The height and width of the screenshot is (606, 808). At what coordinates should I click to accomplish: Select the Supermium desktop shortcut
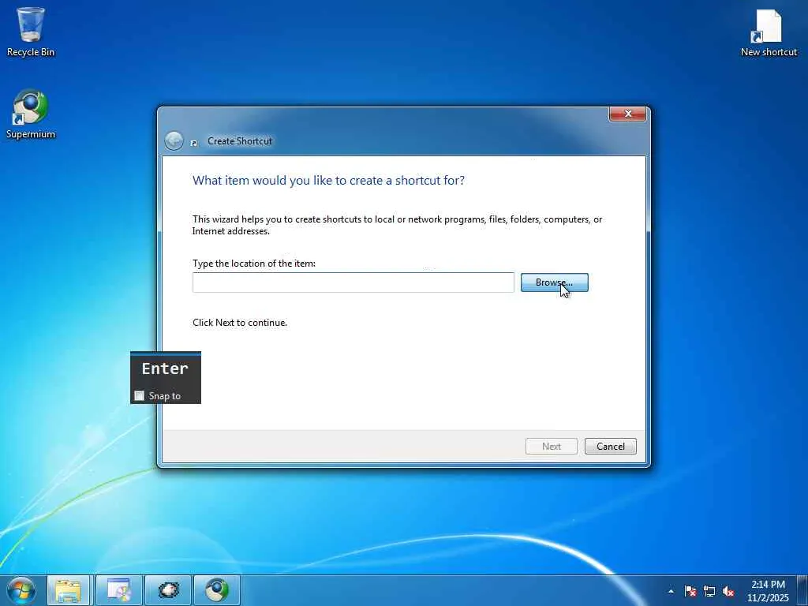(31, 114)
